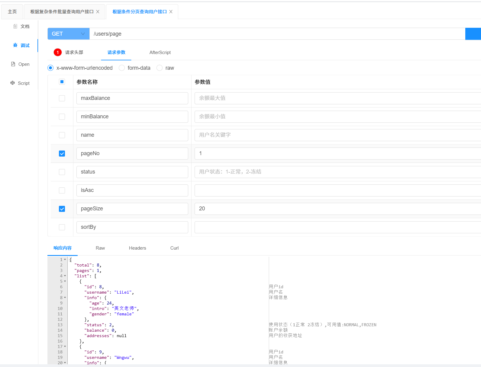Edit the /users/page URL field
The width and height of the screenshot is (481, 367).
[x=277, y=34]
